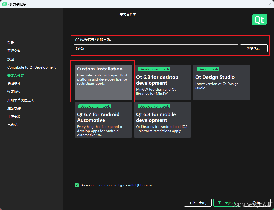Click the 许可协议 step in sidebar

click(x=14, y=92)
